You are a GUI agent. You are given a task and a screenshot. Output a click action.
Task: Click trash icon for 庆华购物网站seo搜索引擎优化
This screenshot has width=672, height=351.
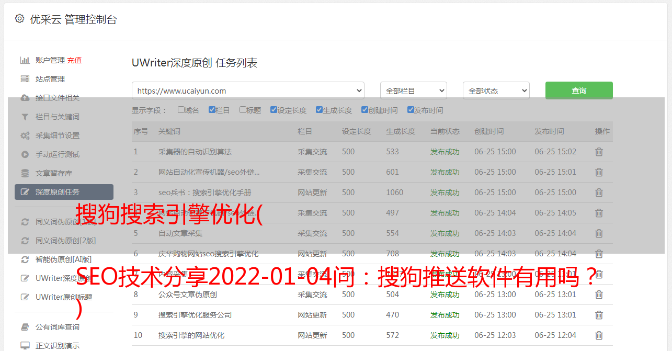[x=599, y=254]
